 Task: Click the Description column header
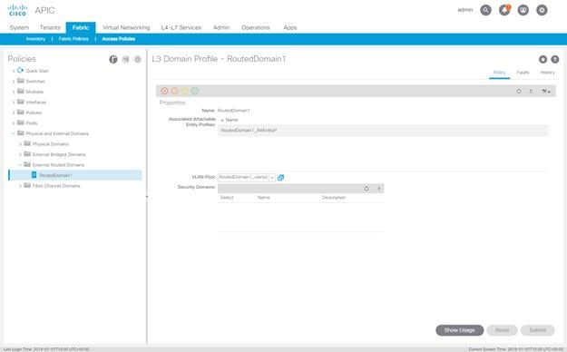[334, 198]
